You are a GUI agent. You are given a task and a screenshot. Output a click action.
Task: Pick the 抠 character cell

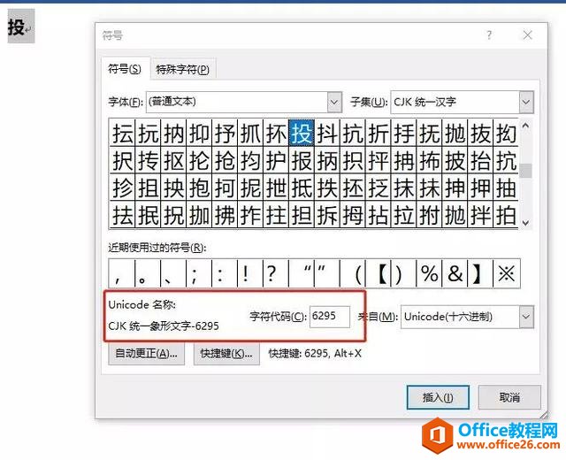point(173,161)
